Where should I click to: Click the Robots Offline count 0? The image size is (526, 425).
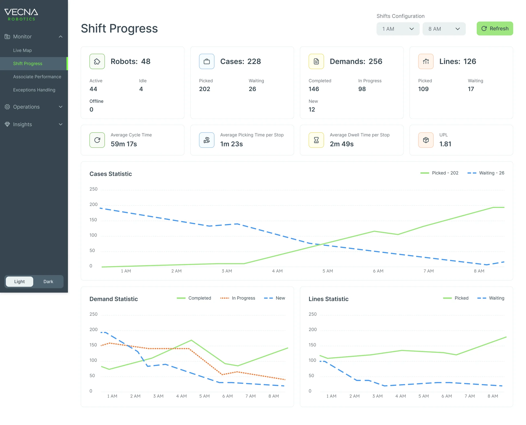click(x=92, y=109)
